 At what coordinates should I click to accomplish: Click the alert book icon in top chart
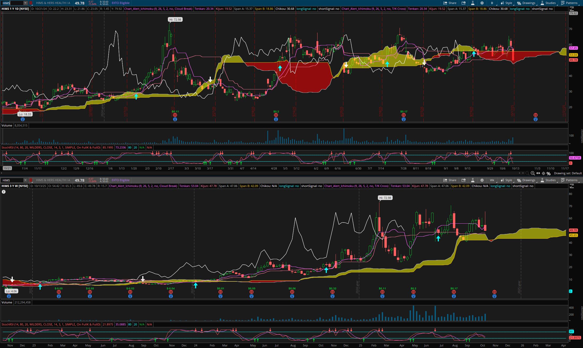pos(464,3)
